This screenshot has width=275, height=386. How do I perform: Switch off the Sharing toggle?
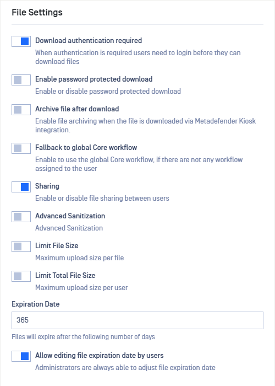click(21, 187)
